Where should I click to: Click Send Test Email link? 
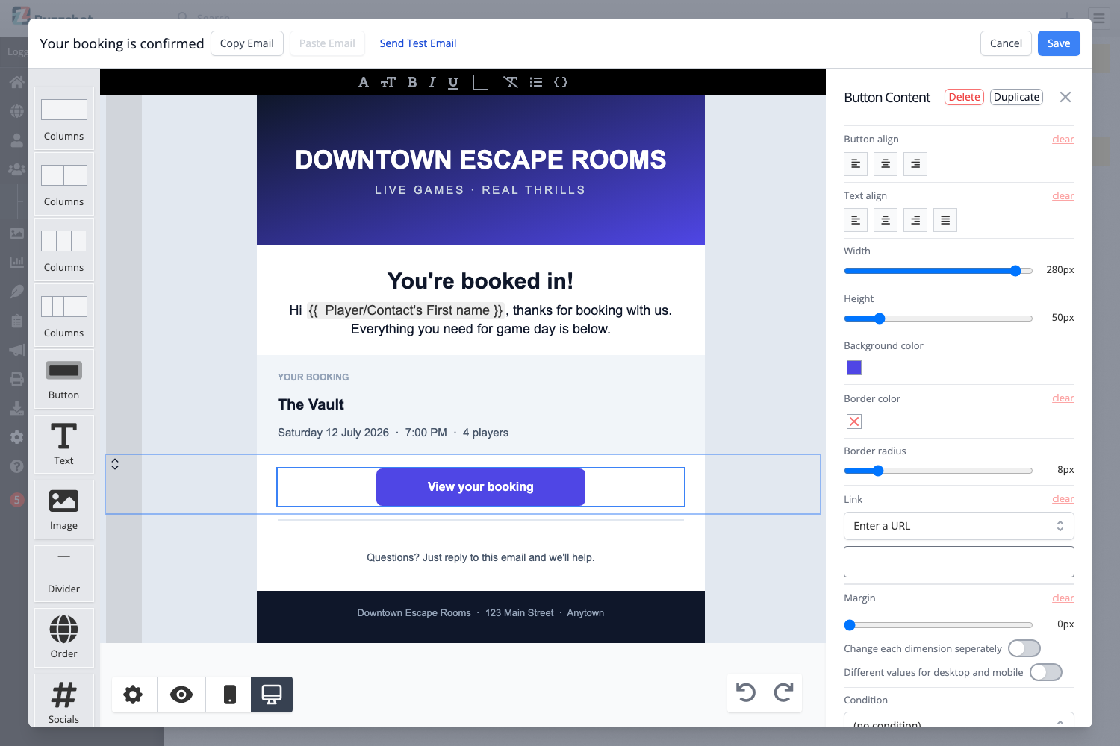pyautogui.click(x=418, y=43)
